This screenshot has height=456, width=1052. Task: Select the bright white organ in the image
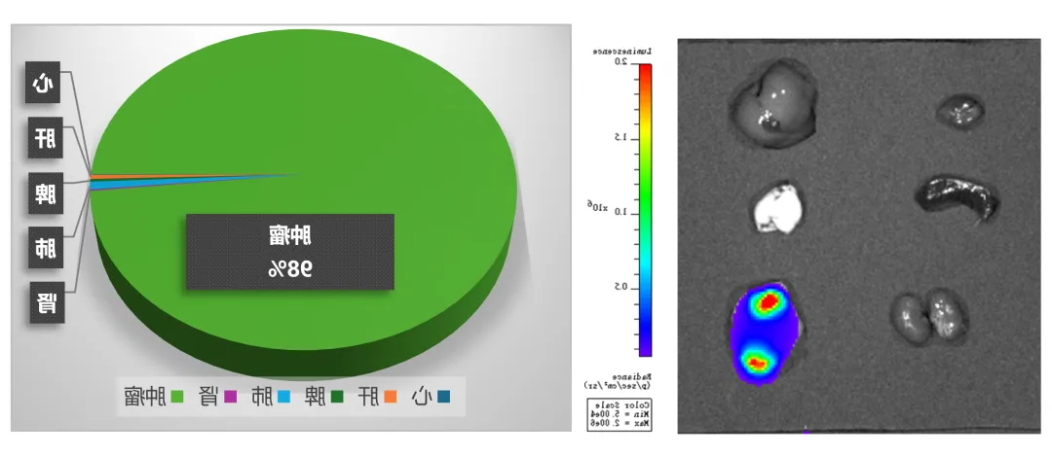[x=777, y=209]
